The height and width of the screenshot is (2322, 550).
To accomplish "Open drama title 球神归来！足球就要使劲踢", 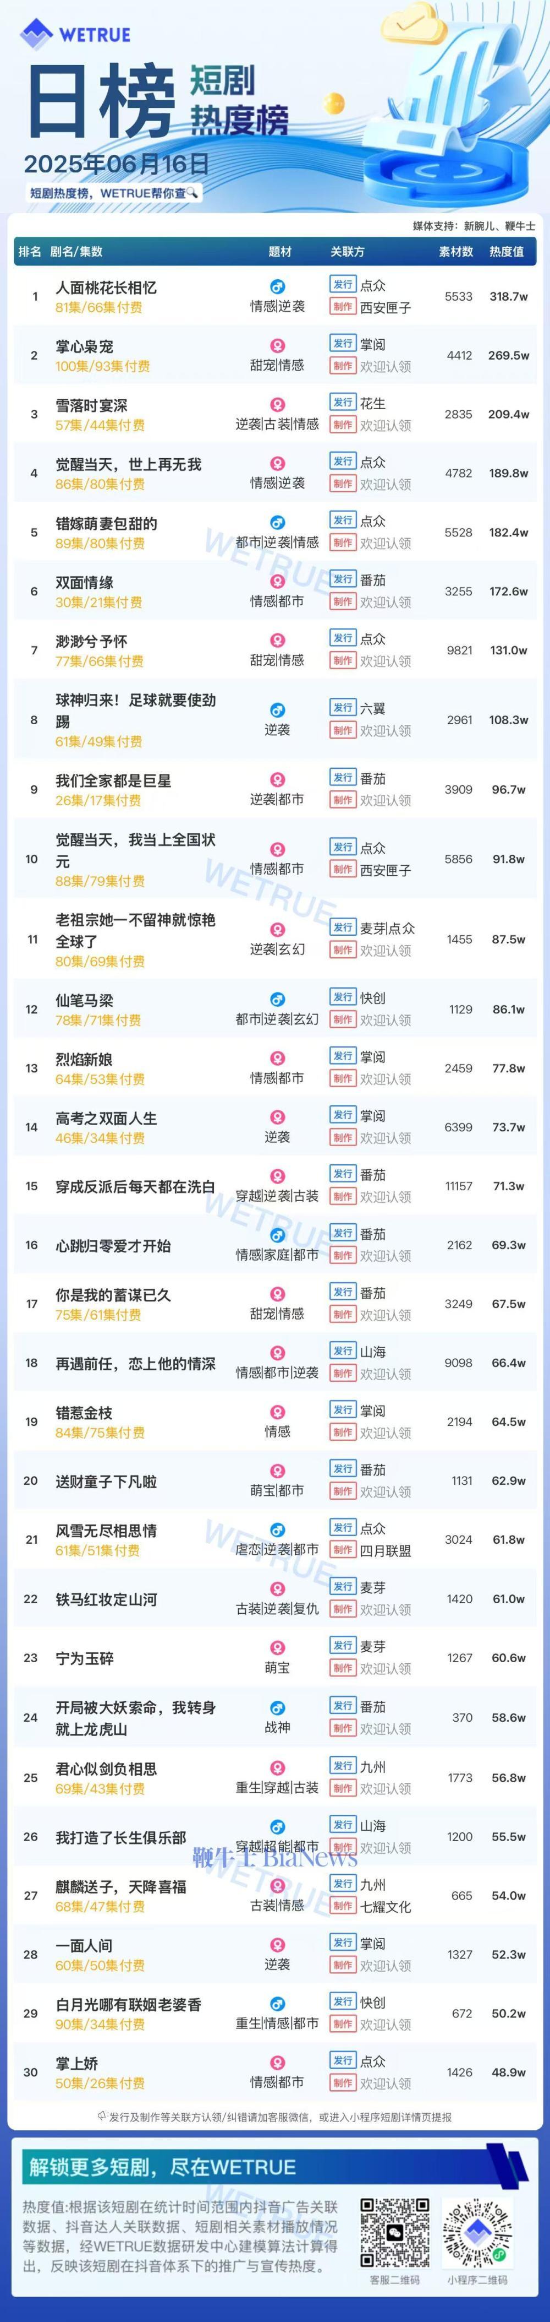I will point(136,710).
